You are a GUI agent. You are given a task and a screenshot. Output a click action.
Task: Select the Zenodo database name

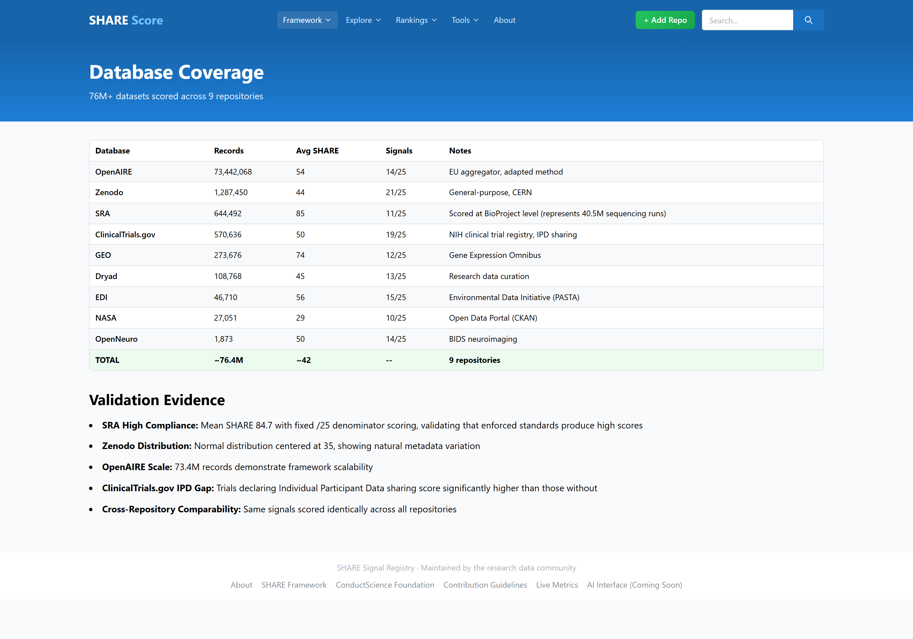[109, 193]
